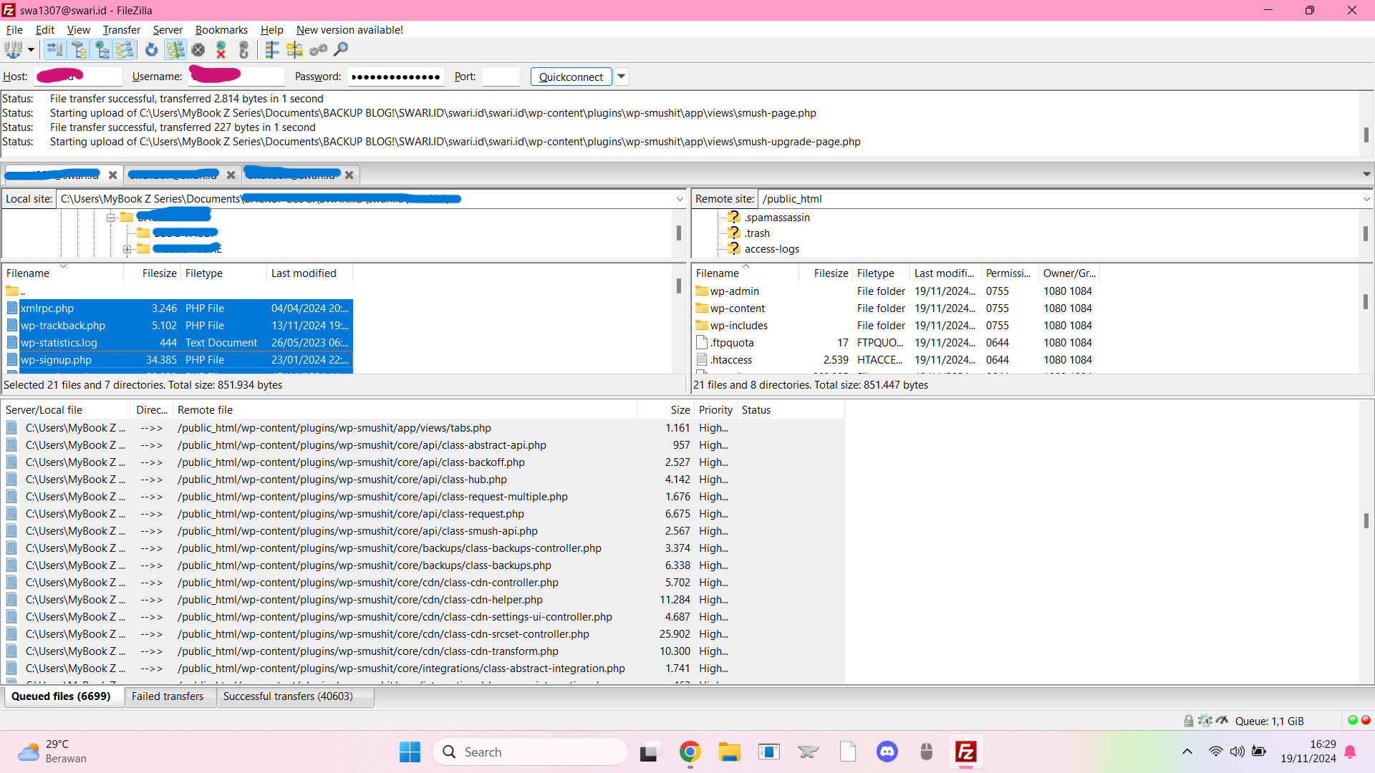Focus the Port input field
Screen dimensions: 1375x773
click(501, 77)
